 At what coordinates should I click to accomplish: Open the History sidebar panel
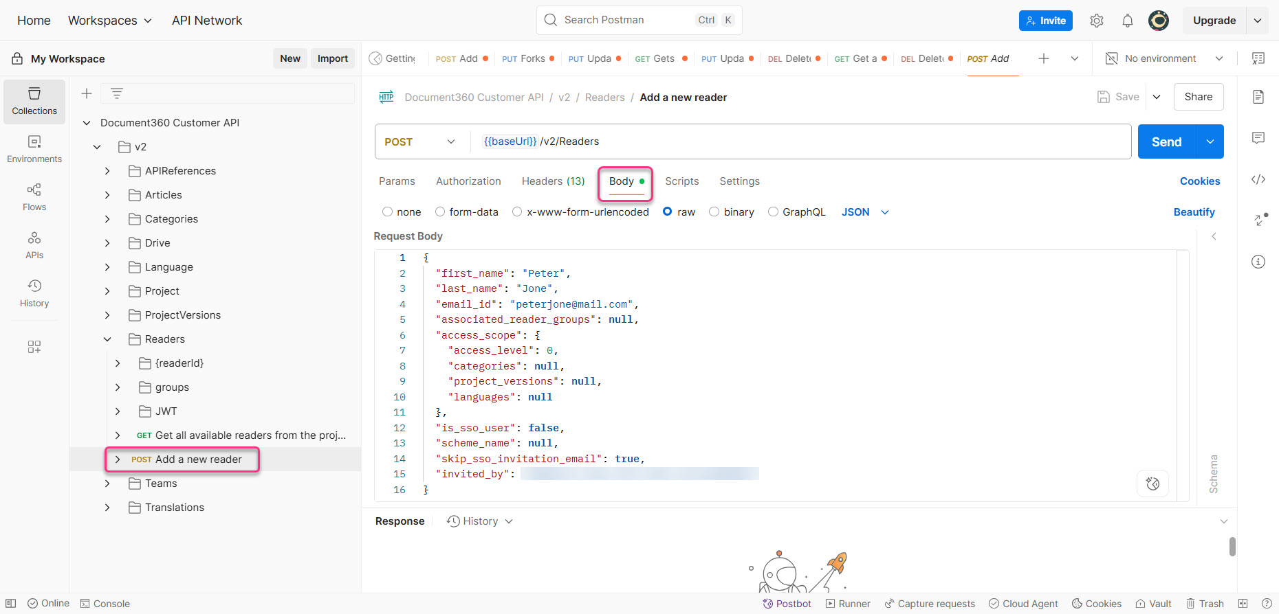coord(34,293)
